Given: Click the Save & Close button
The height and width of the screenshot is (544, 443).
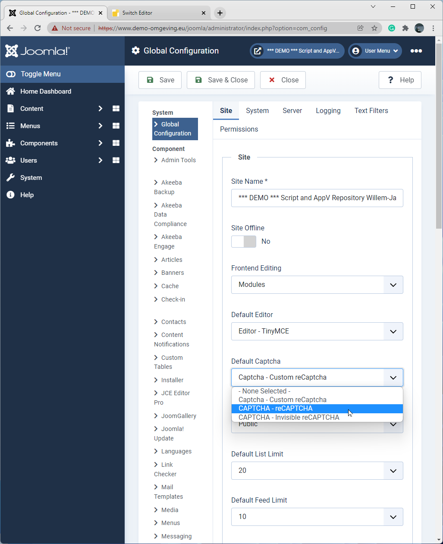Looking at the screenshot, I should point(221,80).
